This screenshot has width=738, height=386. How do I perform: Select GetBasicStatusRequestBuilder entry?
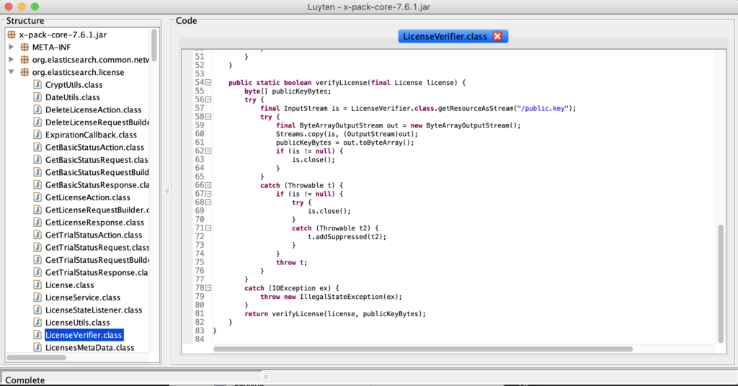[x=97, y=173]
